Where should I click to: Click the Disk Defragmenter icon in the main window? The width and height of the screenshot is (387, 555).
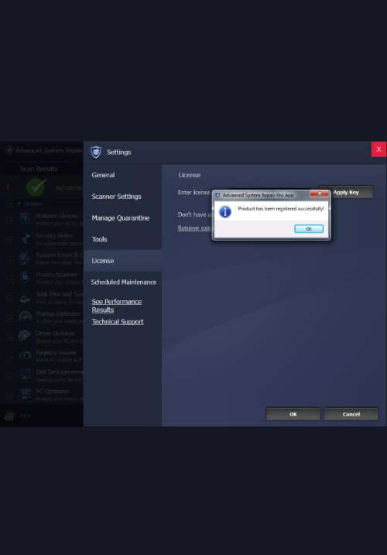(x=25, y=375)
